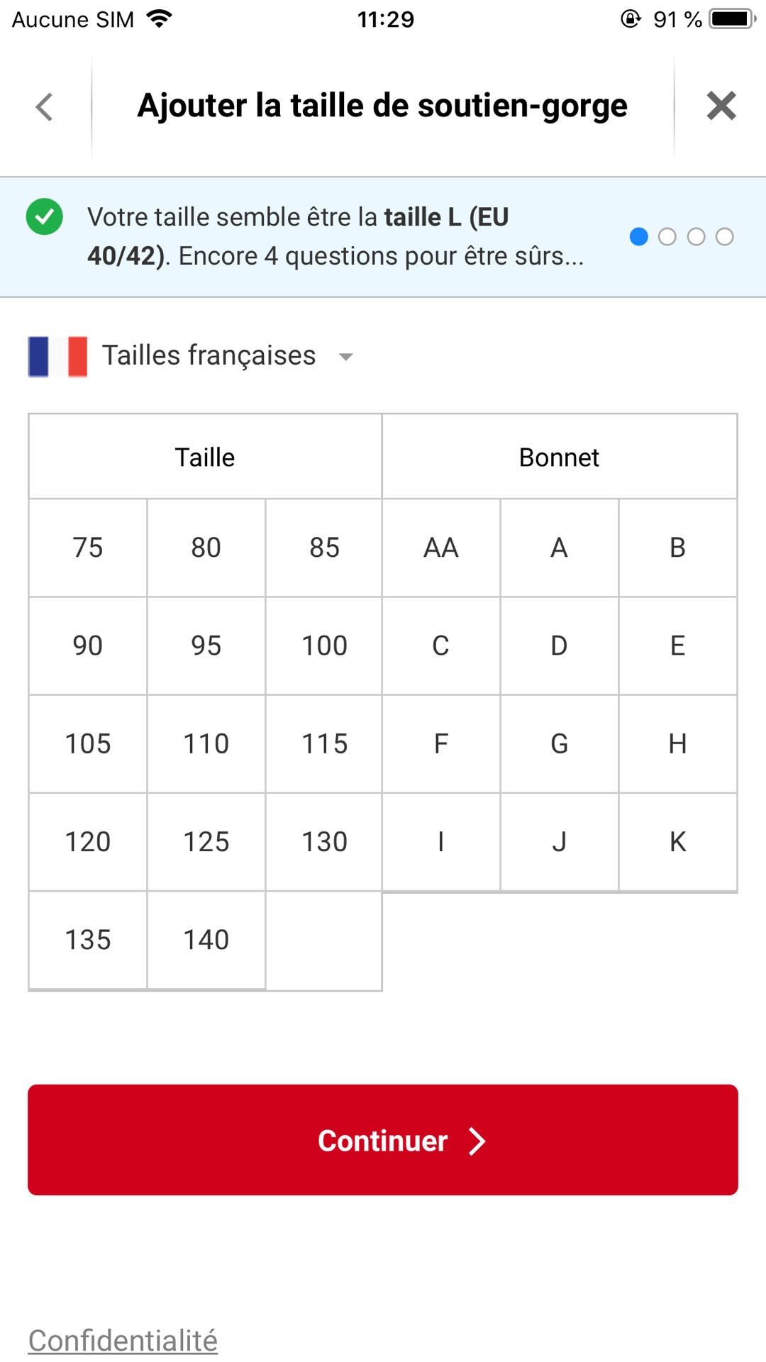The width and height of the screenshot is (766, 1362).
Task: Tap the first blue progress dot
Action: [639, 237]
